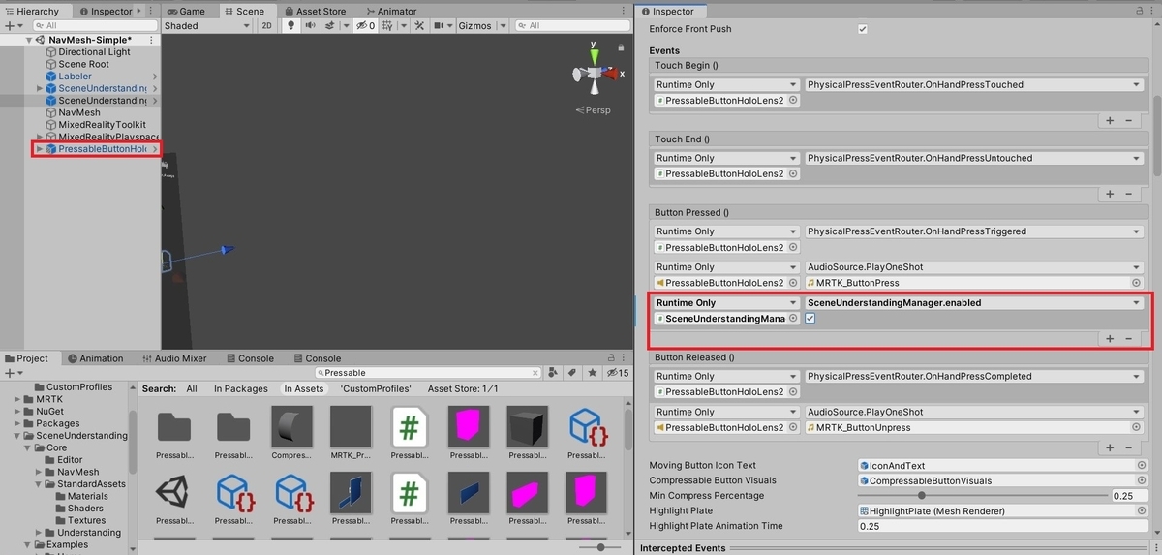This screenshot has height=555, width=1162.
Task: Filter Project search by label icon
Action: 572,373
